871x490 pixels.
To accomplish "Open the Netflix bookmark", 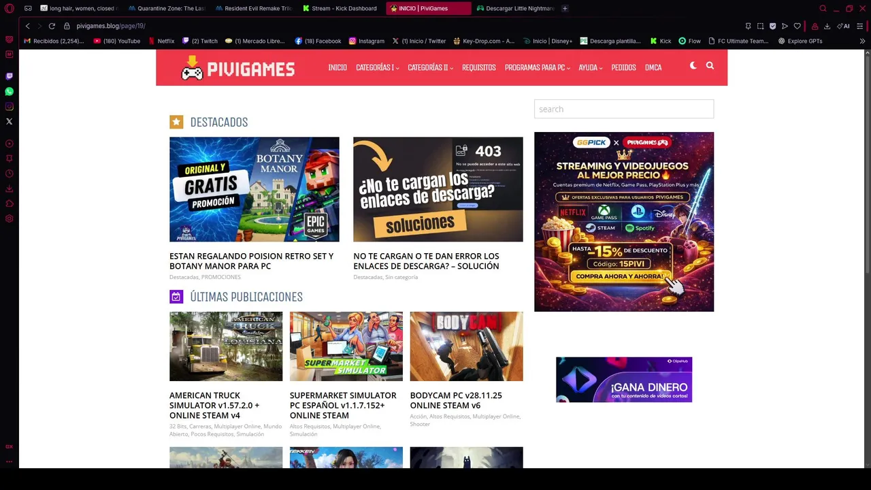I will pos(161,41).
